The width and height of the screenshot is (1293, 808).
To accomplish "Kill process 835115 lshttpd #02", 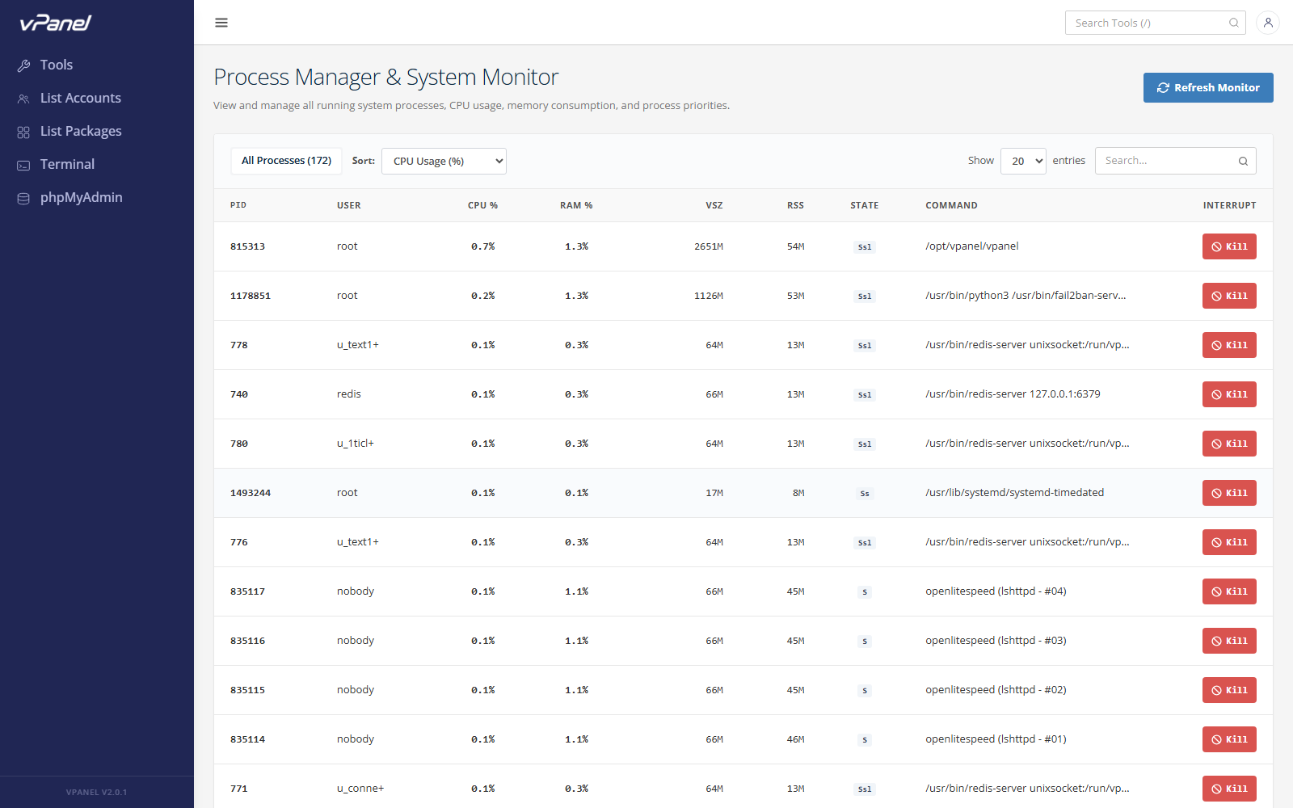I will 1229,690.
